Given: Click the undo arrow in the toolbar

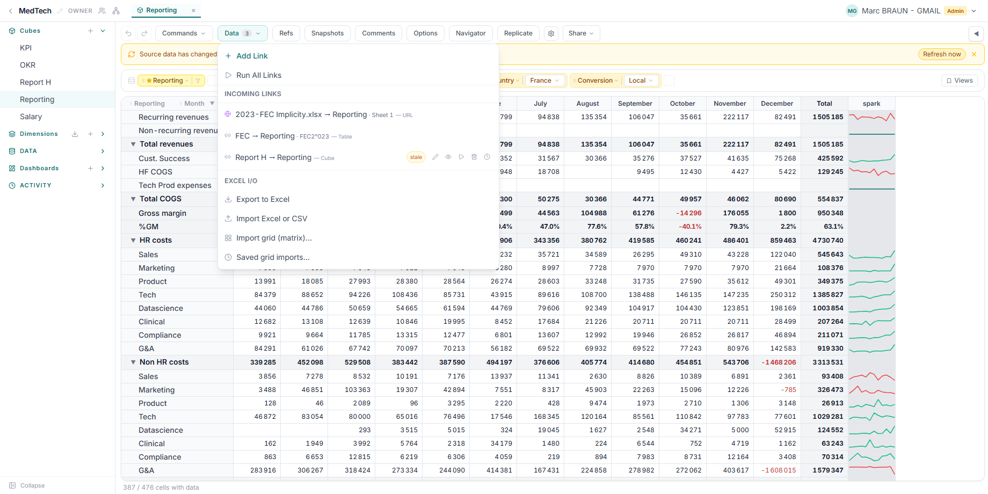Looking at the screenshot, I should 128,33.
